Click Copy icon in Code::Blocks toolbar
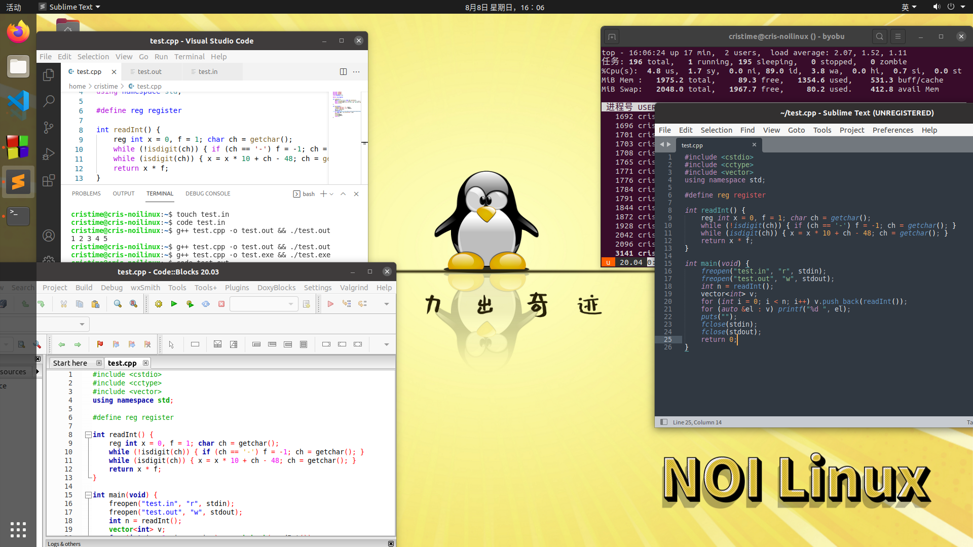 coord(80,304)
